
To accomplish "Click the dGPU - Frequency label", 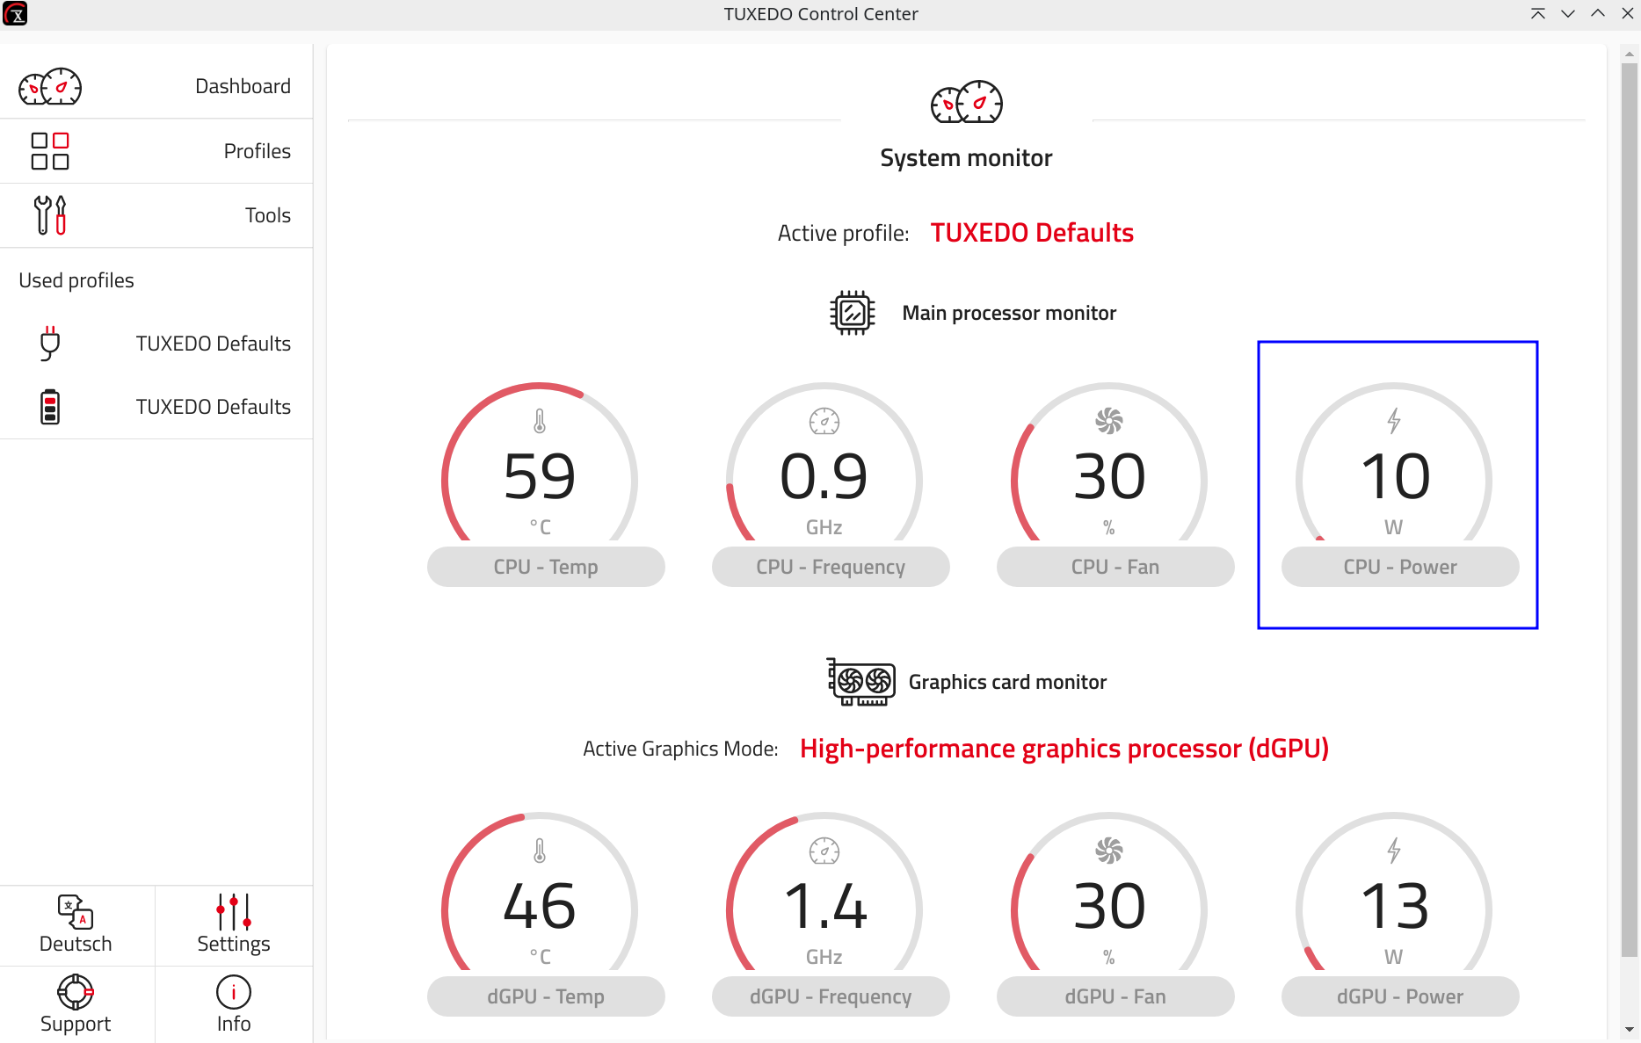I will click(x=831, y=996).
